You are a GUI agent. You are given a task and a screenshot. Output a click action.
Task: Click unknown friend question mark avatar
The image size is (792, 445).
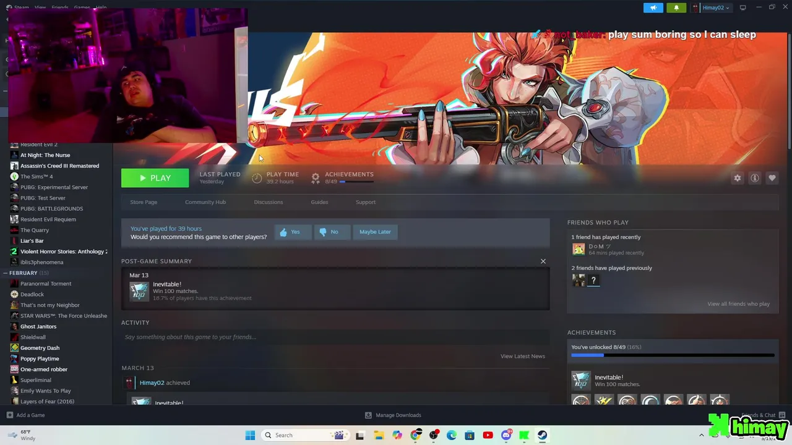pyautogui.click(x=593, y=281)
